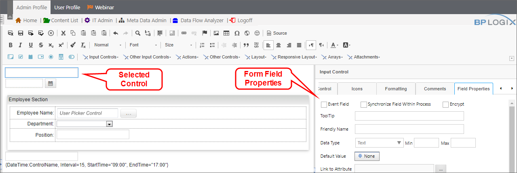This screenshot has width=517, height=173.
Task: Insert an image using the image icon
Action: pos(216,33)
